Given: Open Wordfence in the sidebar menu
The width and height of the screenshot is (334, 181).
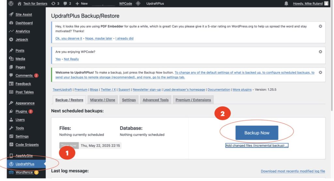Looking at the screenshot, I should [x=24, y=172].
